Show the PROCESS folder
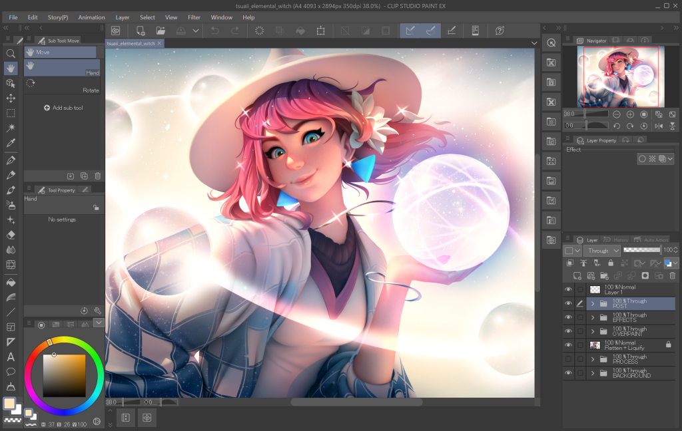The image size is (682, 431). (x=568, y=359)
